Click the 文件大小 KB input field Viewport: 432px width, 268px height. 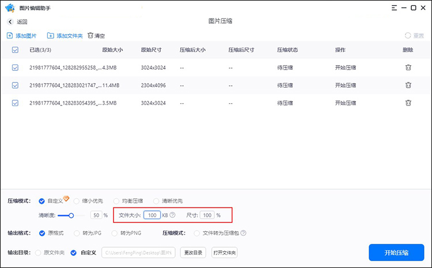coord(152,215)
